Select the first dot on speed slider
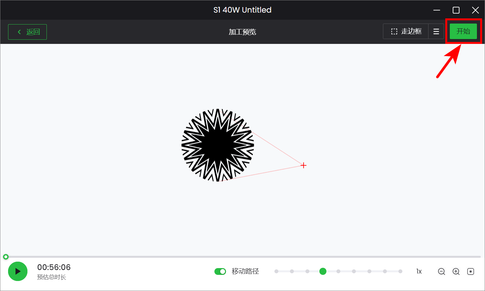485x291 pixels. (x=276, y=272)
